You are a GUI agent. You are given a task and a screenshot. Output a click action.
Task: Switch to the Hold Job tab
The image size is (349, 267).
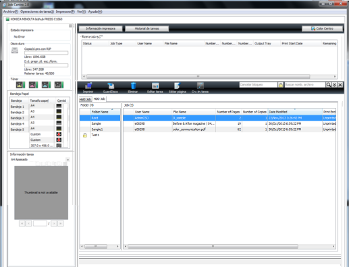pos(85,99)
